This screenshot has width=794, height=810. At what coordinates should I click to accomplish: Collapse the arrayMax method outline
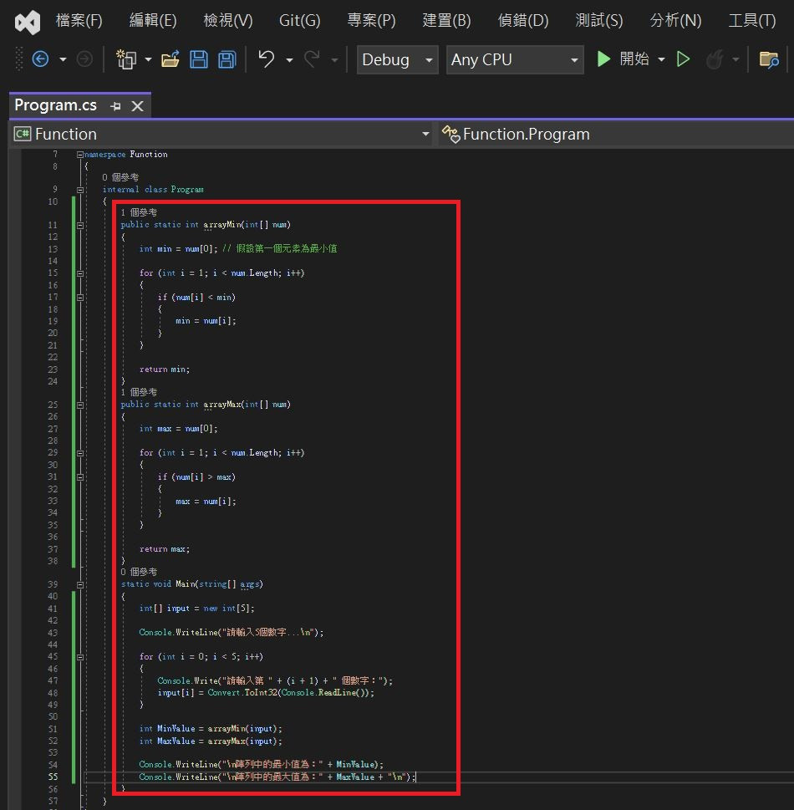tap(80, 405)
